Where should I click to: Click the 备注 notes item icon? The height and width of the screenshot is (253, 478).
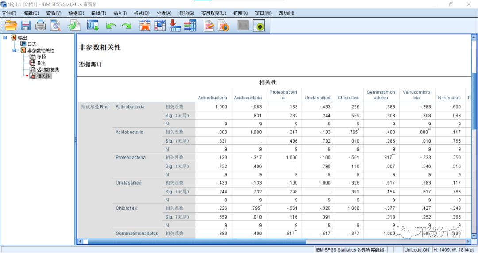(32, 63)
